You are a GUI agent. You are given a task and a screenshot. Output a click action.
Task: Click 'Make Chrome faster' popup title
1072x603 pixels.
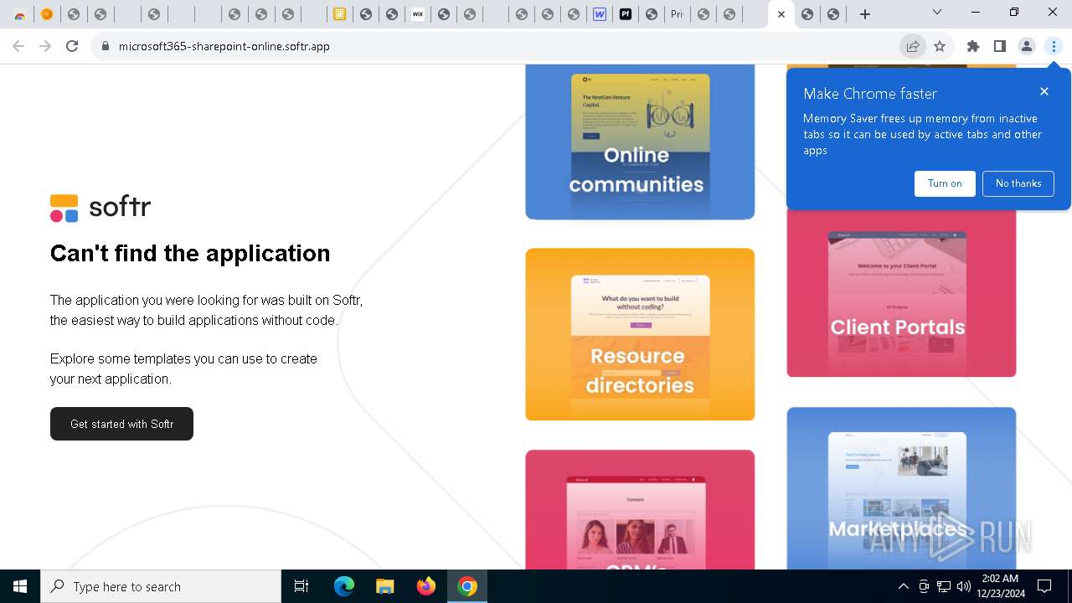(x=870, y=94)
